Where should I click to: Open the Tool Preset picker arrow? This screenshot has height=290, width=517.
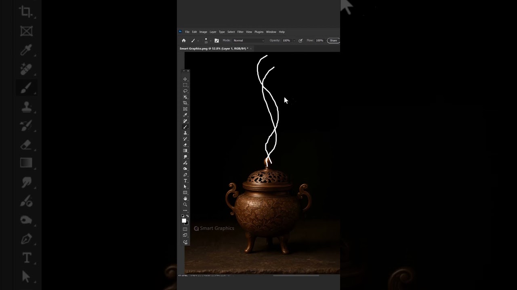point(198,41)
